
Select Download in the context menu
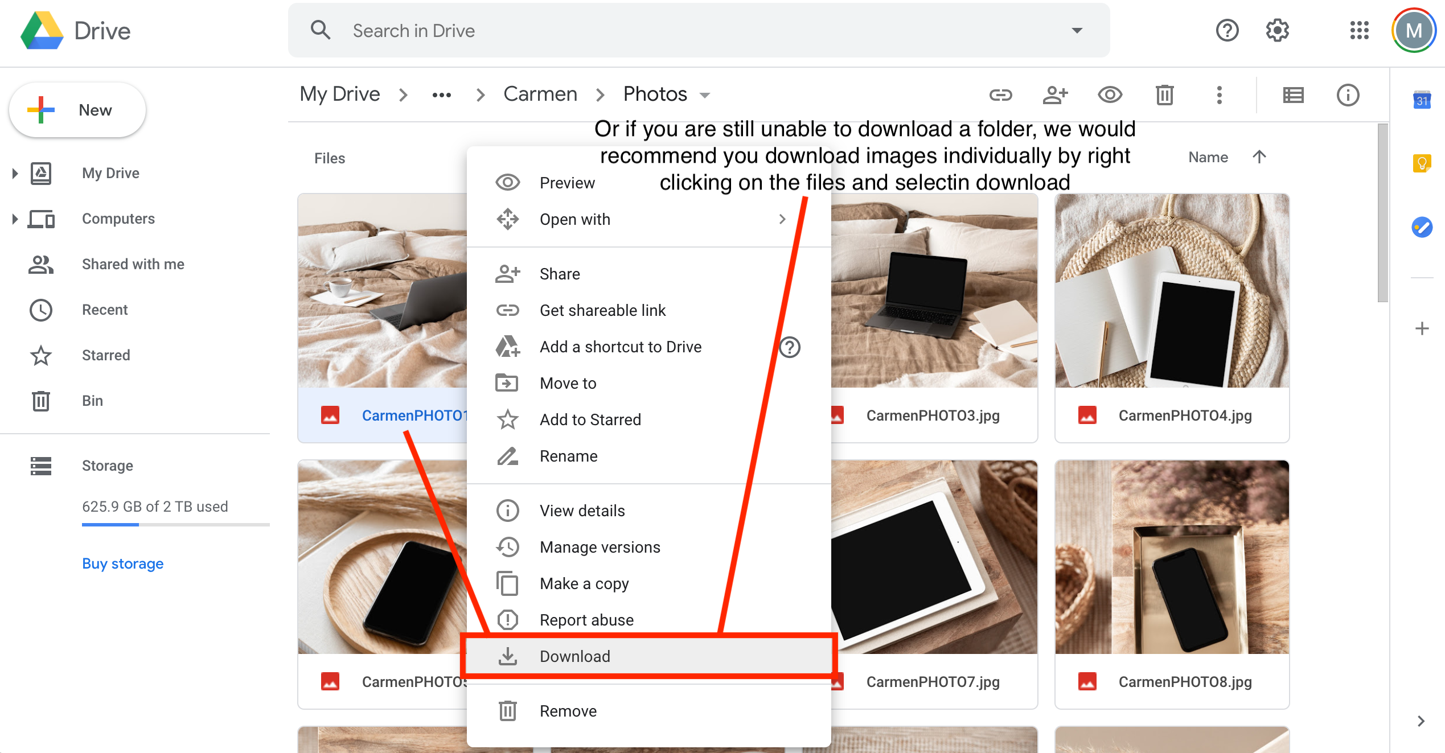coord(575,656)
